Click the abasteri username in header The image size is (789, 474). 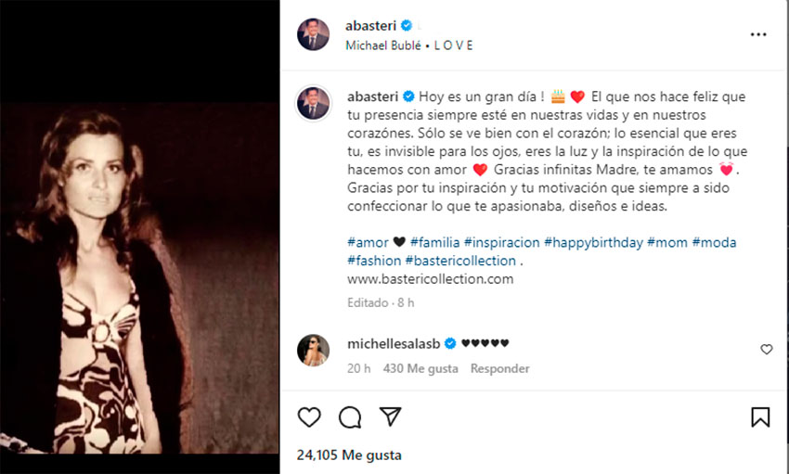coord(371,26)
